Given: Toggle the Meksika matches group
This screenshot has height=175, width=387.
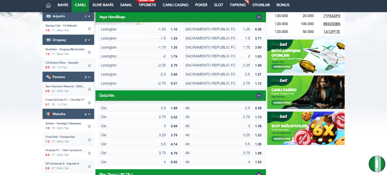Looking at the screenshot, I should 88,114.
